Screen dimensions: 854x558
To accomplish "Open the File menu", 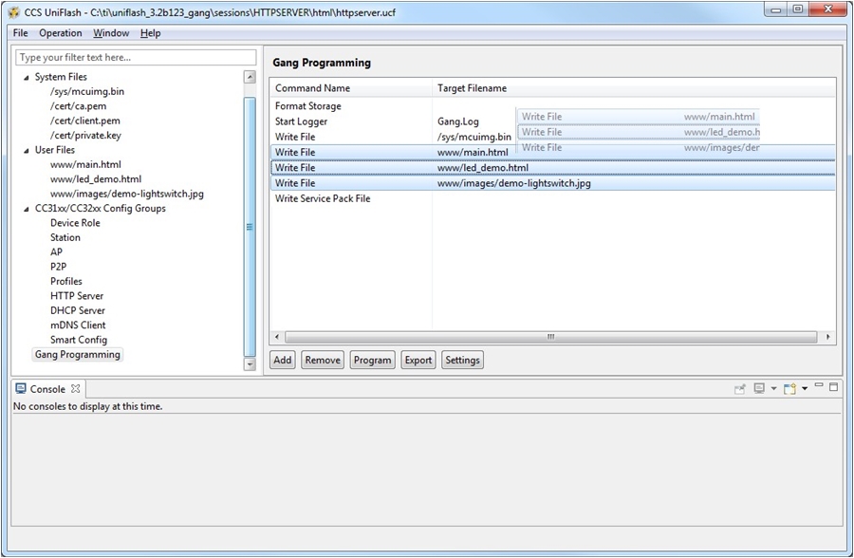I will (18, 32).
